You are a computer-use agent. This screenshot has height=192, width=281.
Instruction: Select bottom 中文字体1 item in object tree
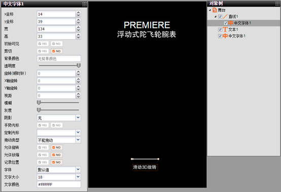(x=237, y=36)
